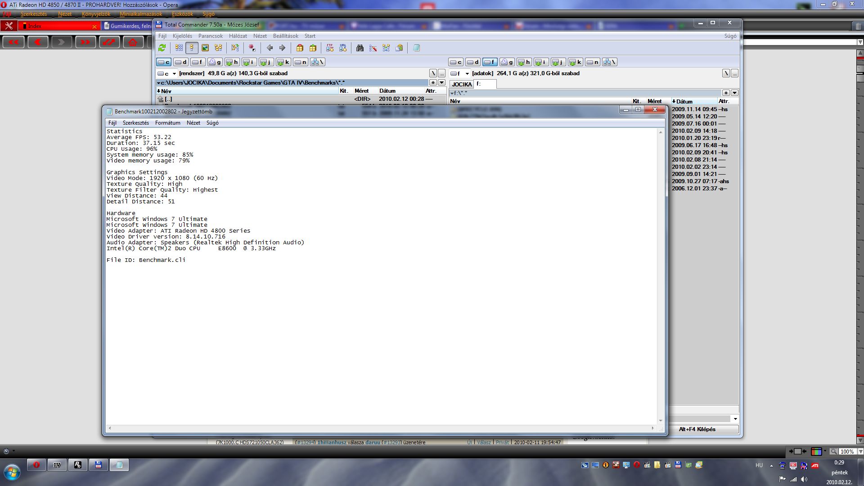
Task: Click Notepad horizontal scrollbar right arrow
Action: pyautogui.click(x=652, y=428)
